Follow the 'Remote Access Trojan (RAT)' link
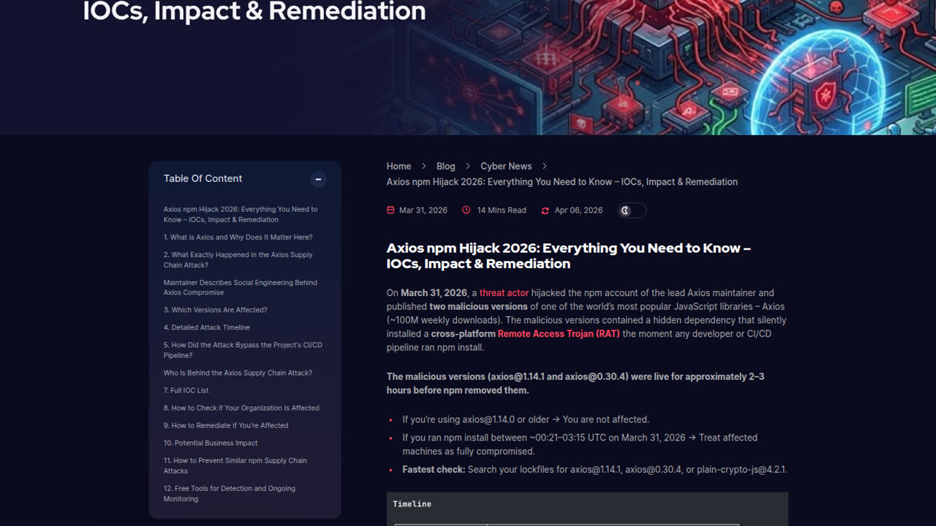Screen dimensions: 936x526 pos(559,334)
